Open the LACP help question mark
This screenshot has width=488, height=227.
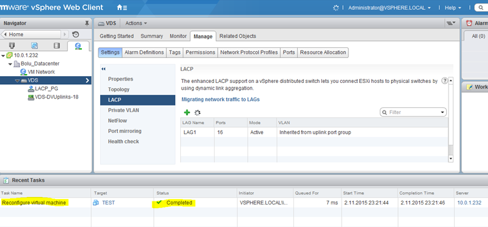click(x=444, y=80)
